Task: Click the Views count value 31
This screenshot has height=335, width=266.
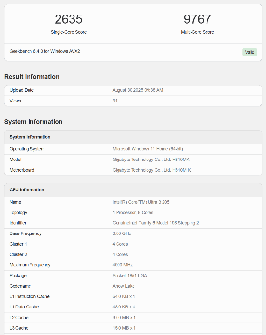Action: click(115, 101)
